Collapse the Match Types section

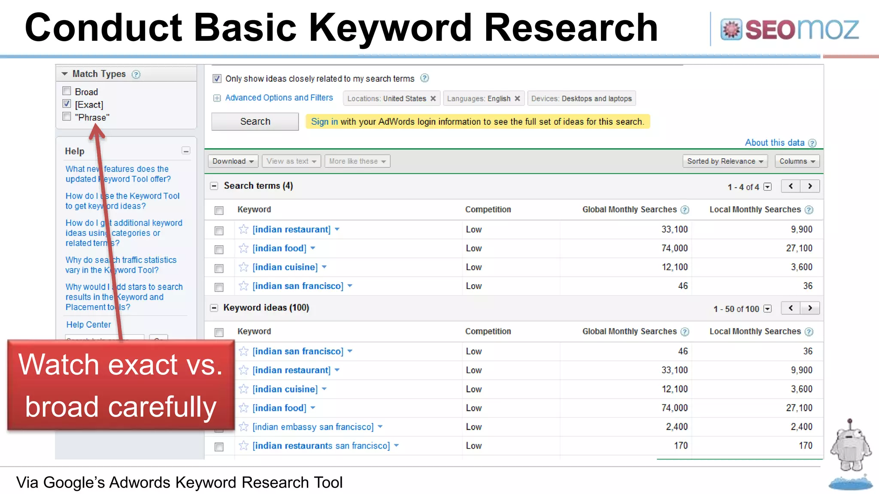(x=64, y=74)
